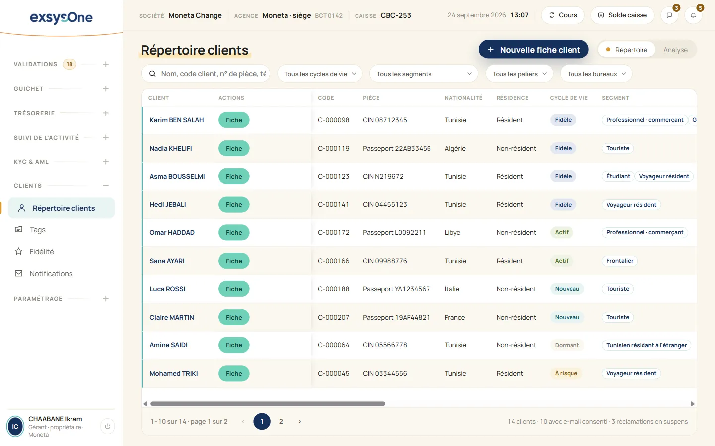Open the Fidélité menu item
This screenshot has height=446, width=715.
click(x=61, y=252)
